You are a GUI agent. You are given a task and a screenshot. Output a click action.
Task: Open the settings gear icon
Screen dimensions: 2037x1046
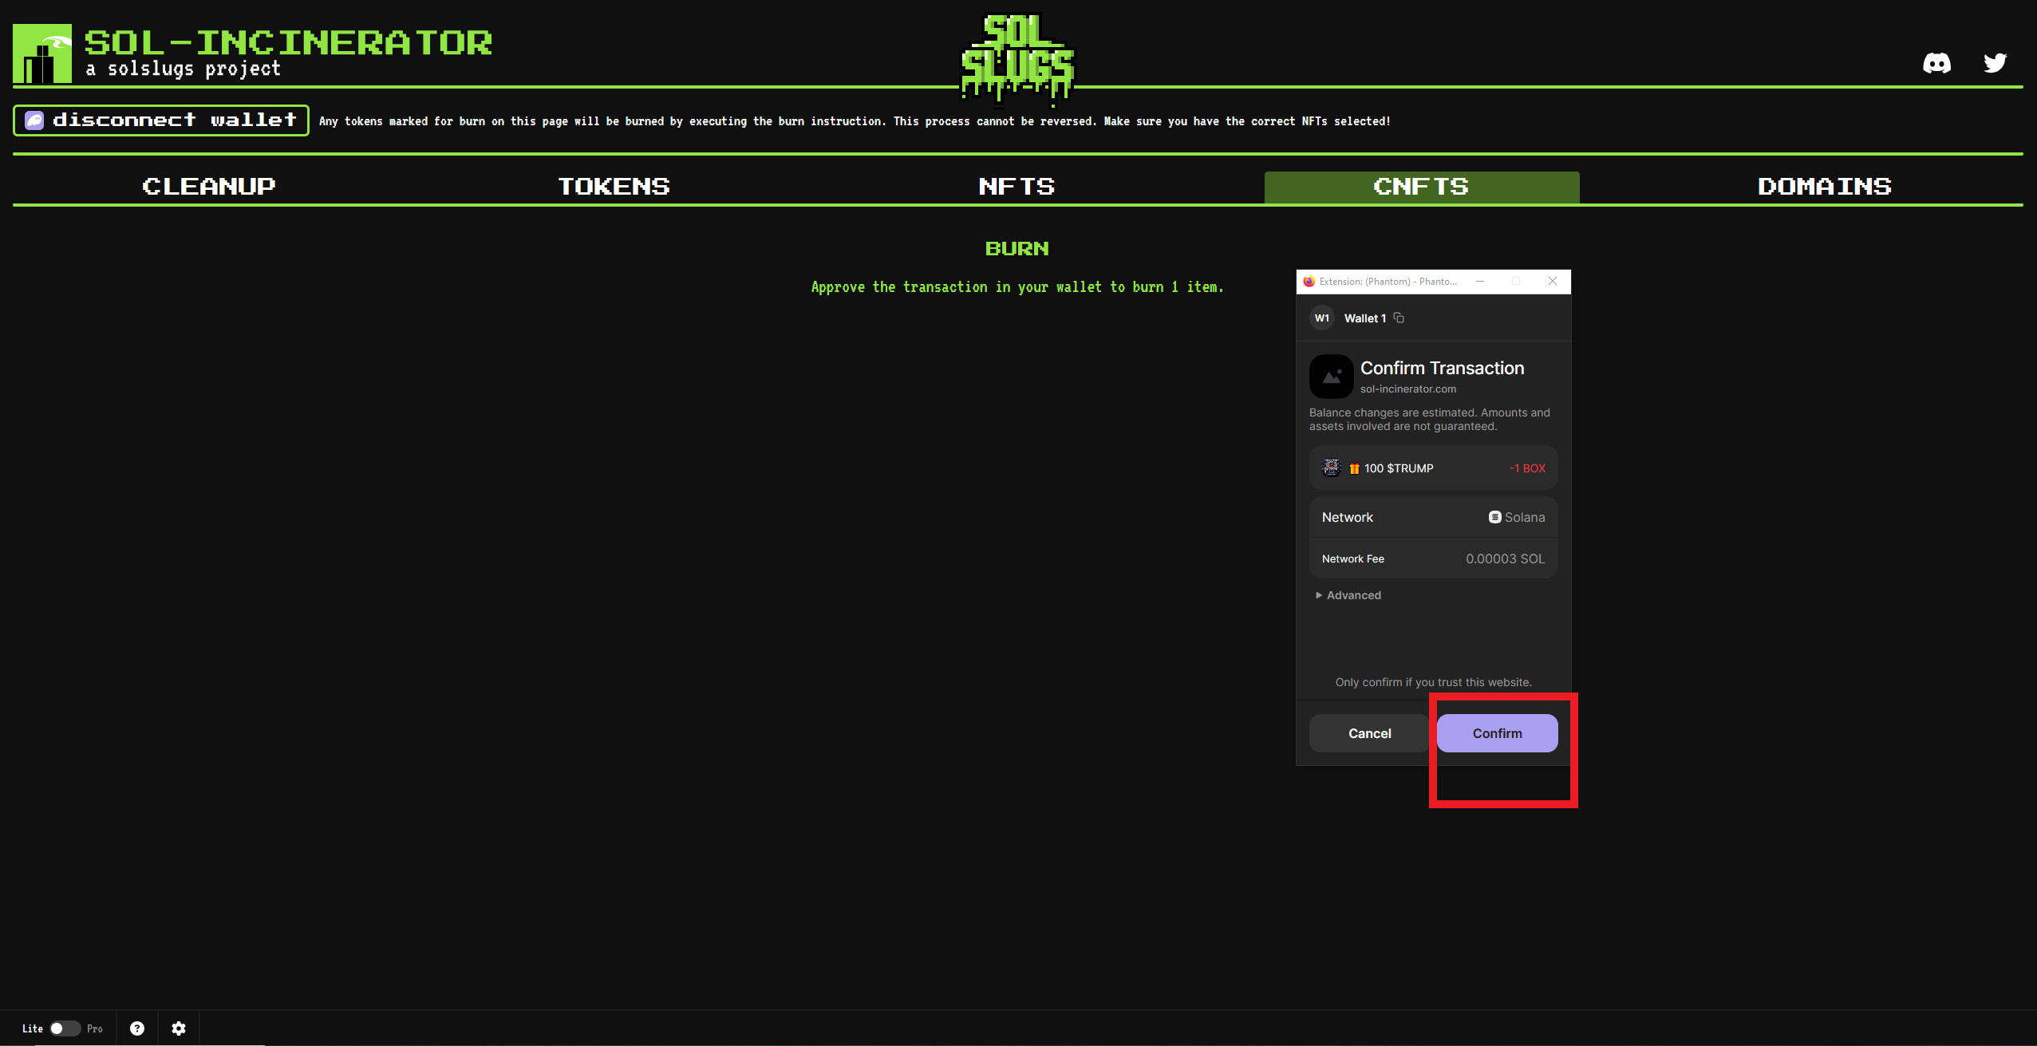[179, 1028]
